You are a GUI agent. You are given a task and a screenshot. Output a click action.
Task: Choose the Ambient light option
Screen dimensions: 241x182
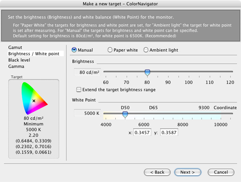point(146,50)
